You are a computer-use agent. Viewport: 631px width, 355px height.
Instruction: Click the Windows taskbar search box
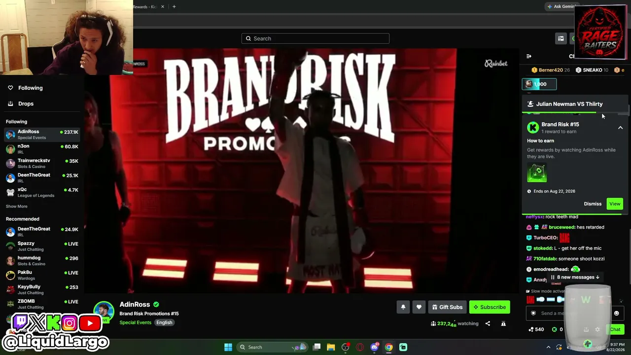click(x=273, y=347)
